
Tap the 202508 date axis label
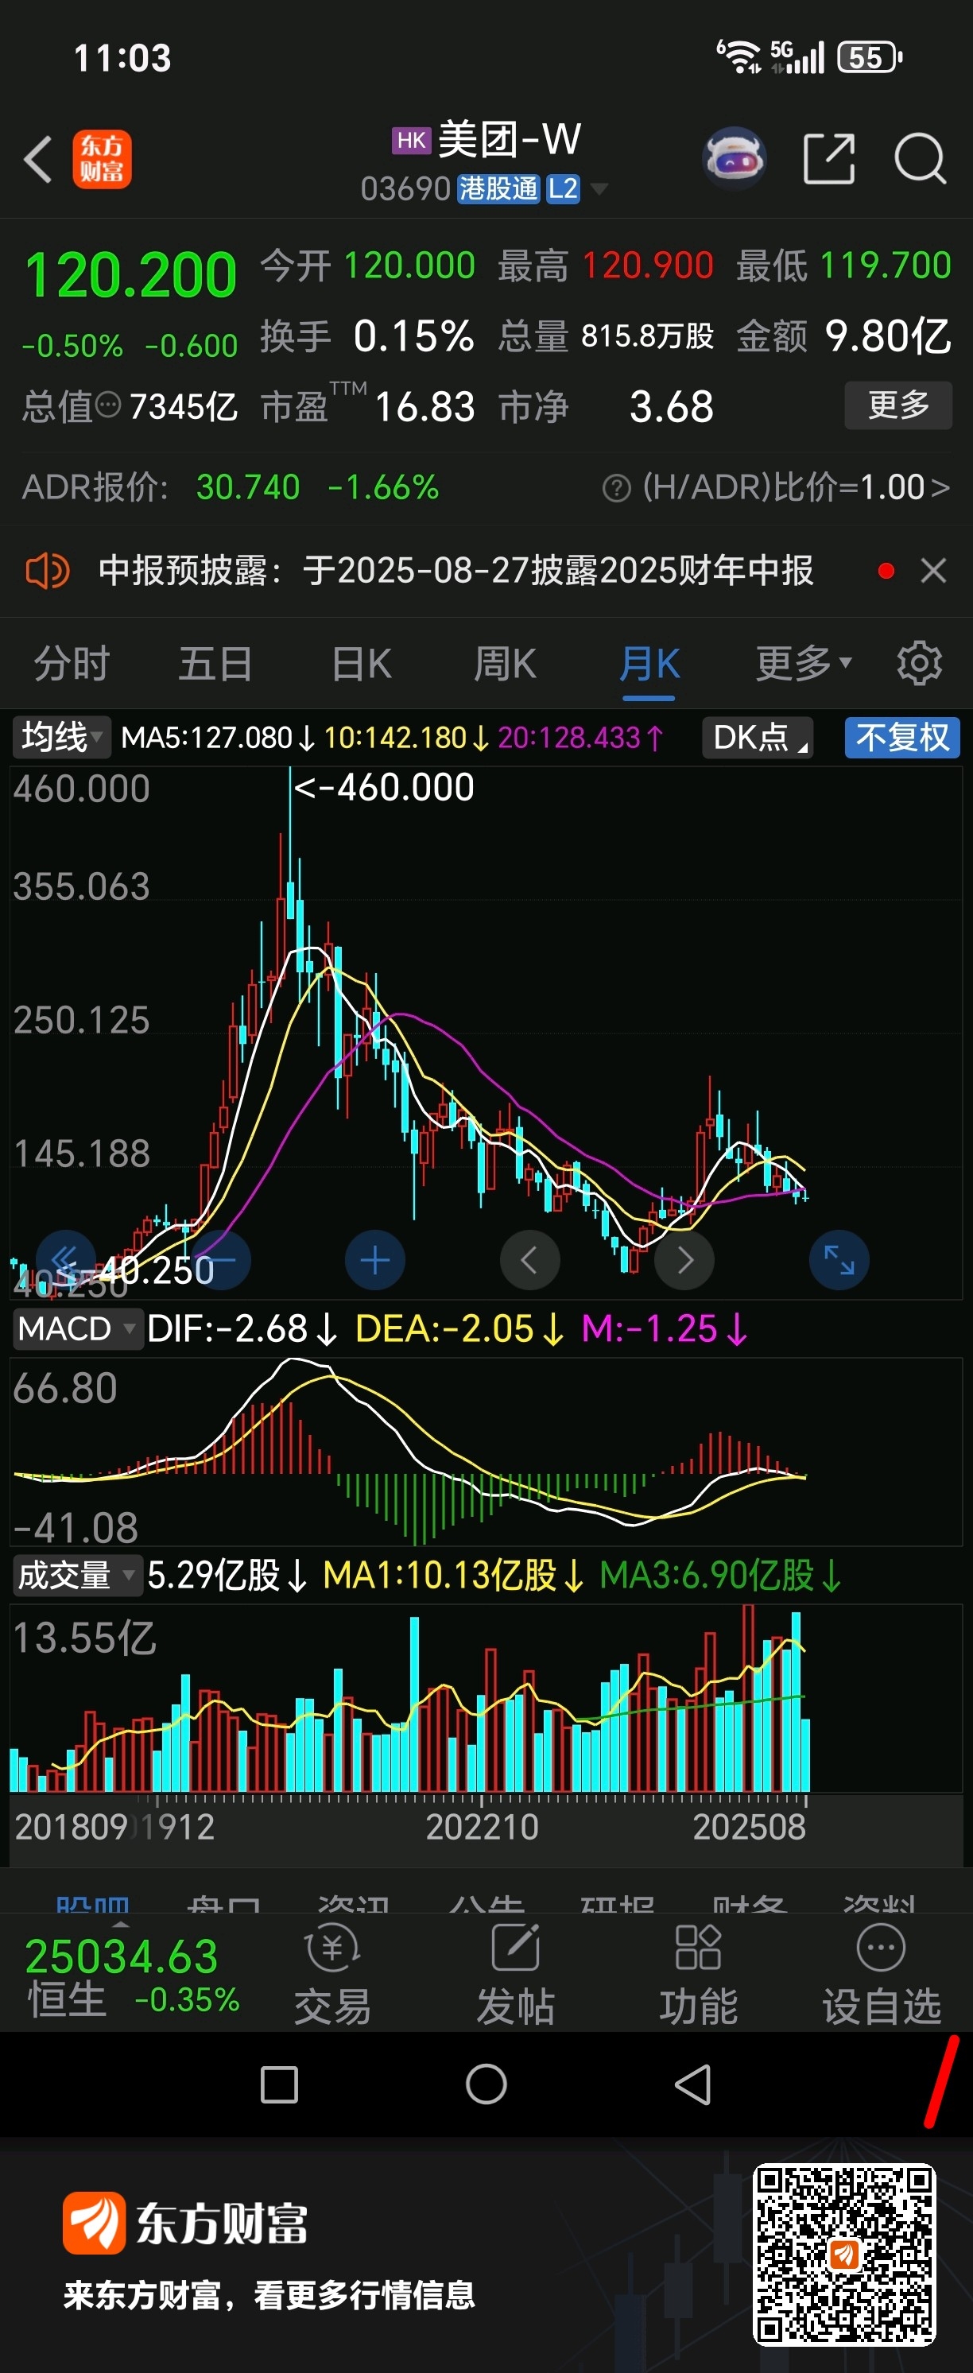pos(749,1827)
